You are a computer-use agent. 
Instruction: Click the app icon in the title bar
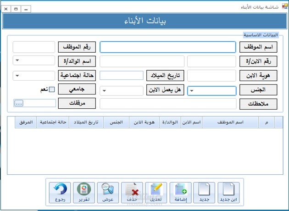coord(284,6)
